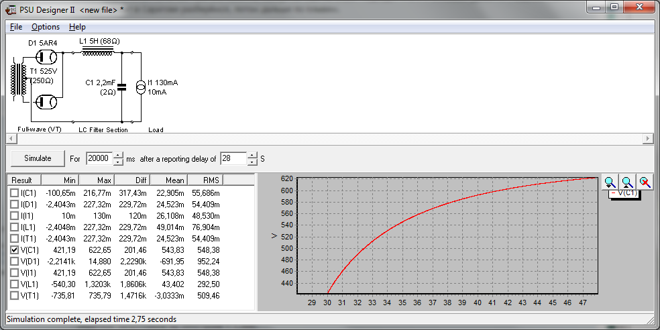Open the Options menu
Image resolution: width=660 pixels, height=330 pixels.
pyautogui.click(x=46, y=27)
